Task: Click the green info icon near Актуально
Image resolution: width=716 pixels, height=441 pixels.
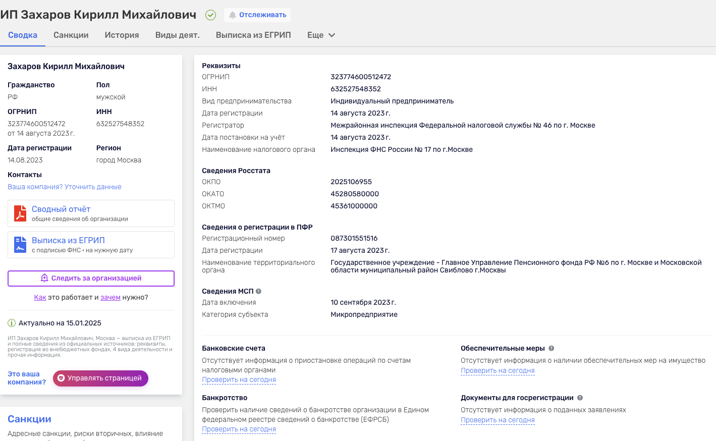Action: point(12,323)
